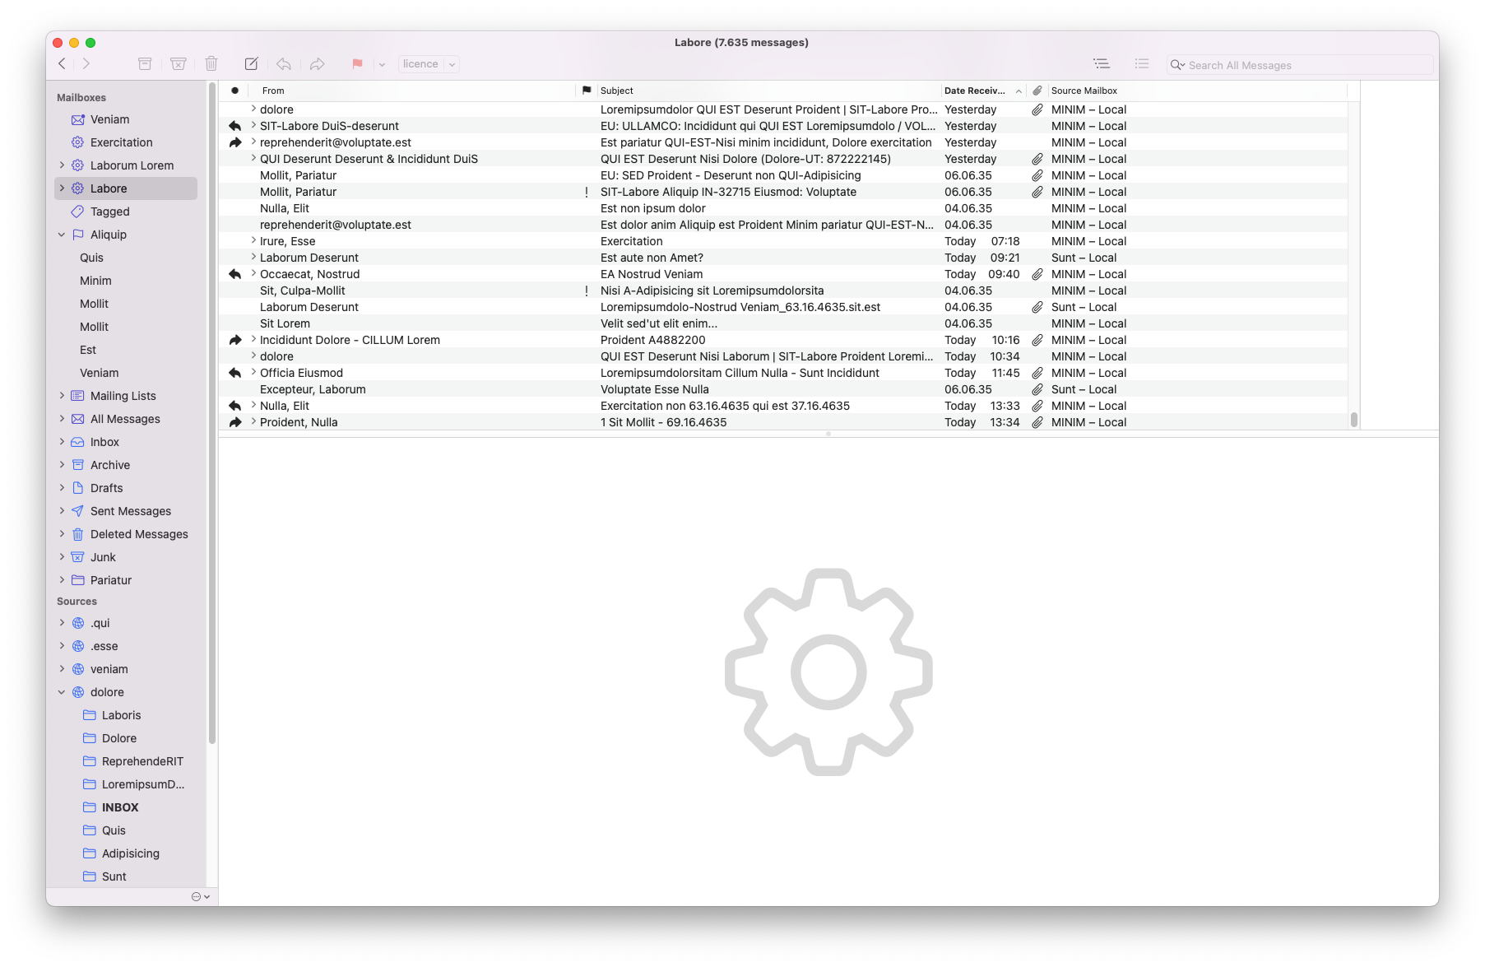
Task: Click the Forward arrow icon
Action: coord(317,64)
